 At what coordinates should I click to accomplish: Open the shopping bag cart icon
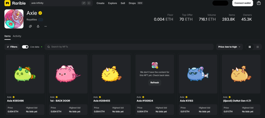click(259, 3)
